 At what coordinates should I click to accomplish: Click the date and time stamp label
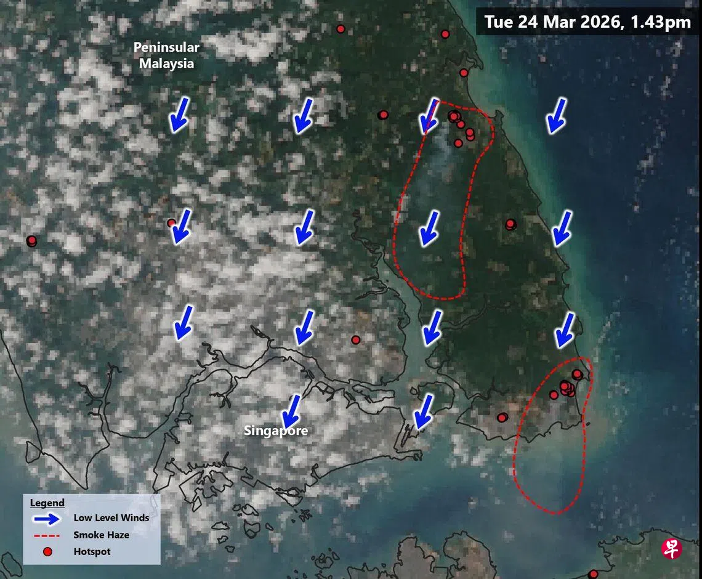(x=587, y=22)
